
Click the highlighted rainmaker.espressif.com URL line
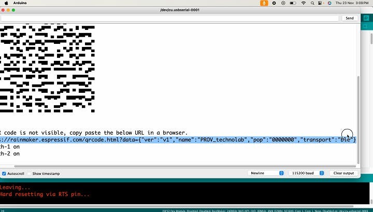coord(178,140)
